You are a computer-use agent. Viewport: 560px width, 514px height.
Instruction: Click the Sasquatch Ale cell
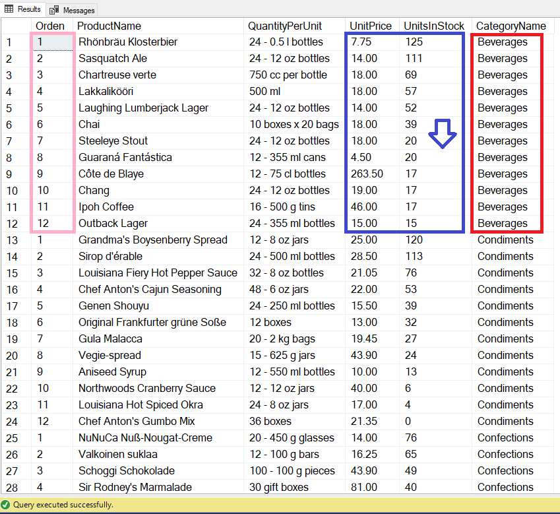coord(158,59)
